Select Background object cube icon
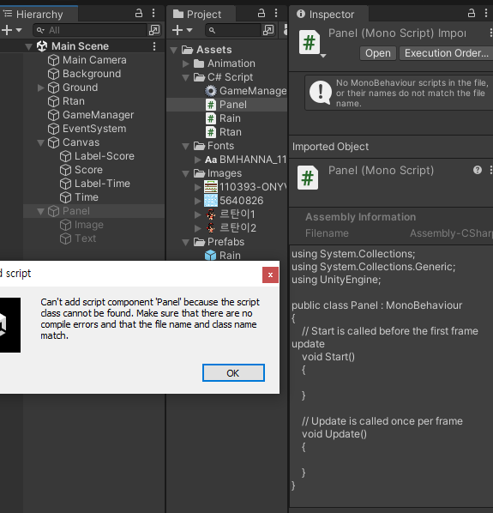Screen dimensions: 493x513 pyautogui.click(x=53, y=74)
